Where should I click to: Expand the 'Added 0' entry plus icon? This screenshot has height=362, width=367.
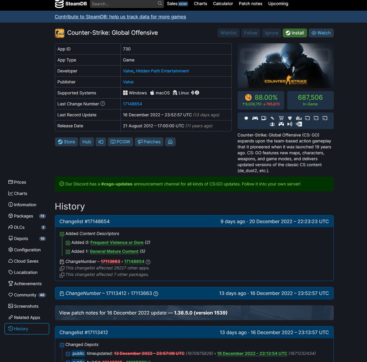(68, 243)
